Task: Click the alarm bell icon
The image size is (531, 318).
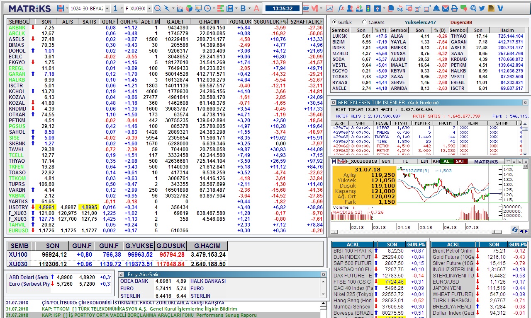Action: tap(436, 8)
